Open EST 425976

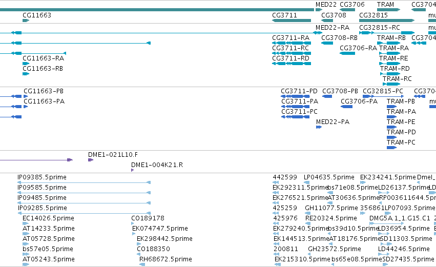[285, 219]
